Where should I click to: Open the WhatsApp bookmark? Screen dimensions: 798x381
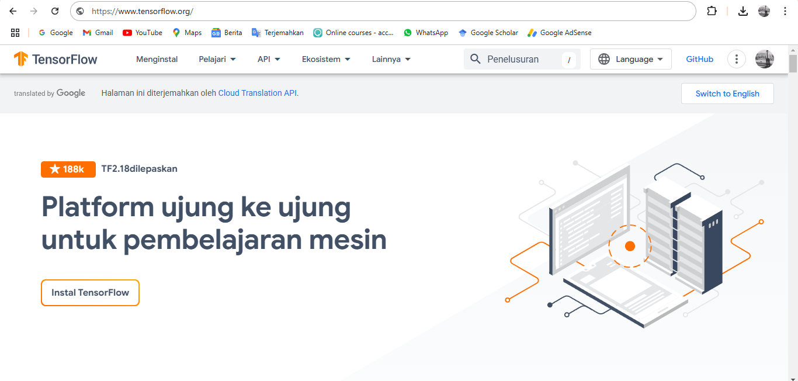tap(426, 33)
